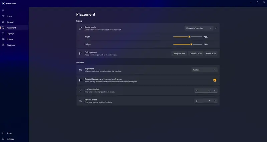The image size is (267, 142).
Task: Apply the Comfort 70% preset
Action: pos(196,53)
